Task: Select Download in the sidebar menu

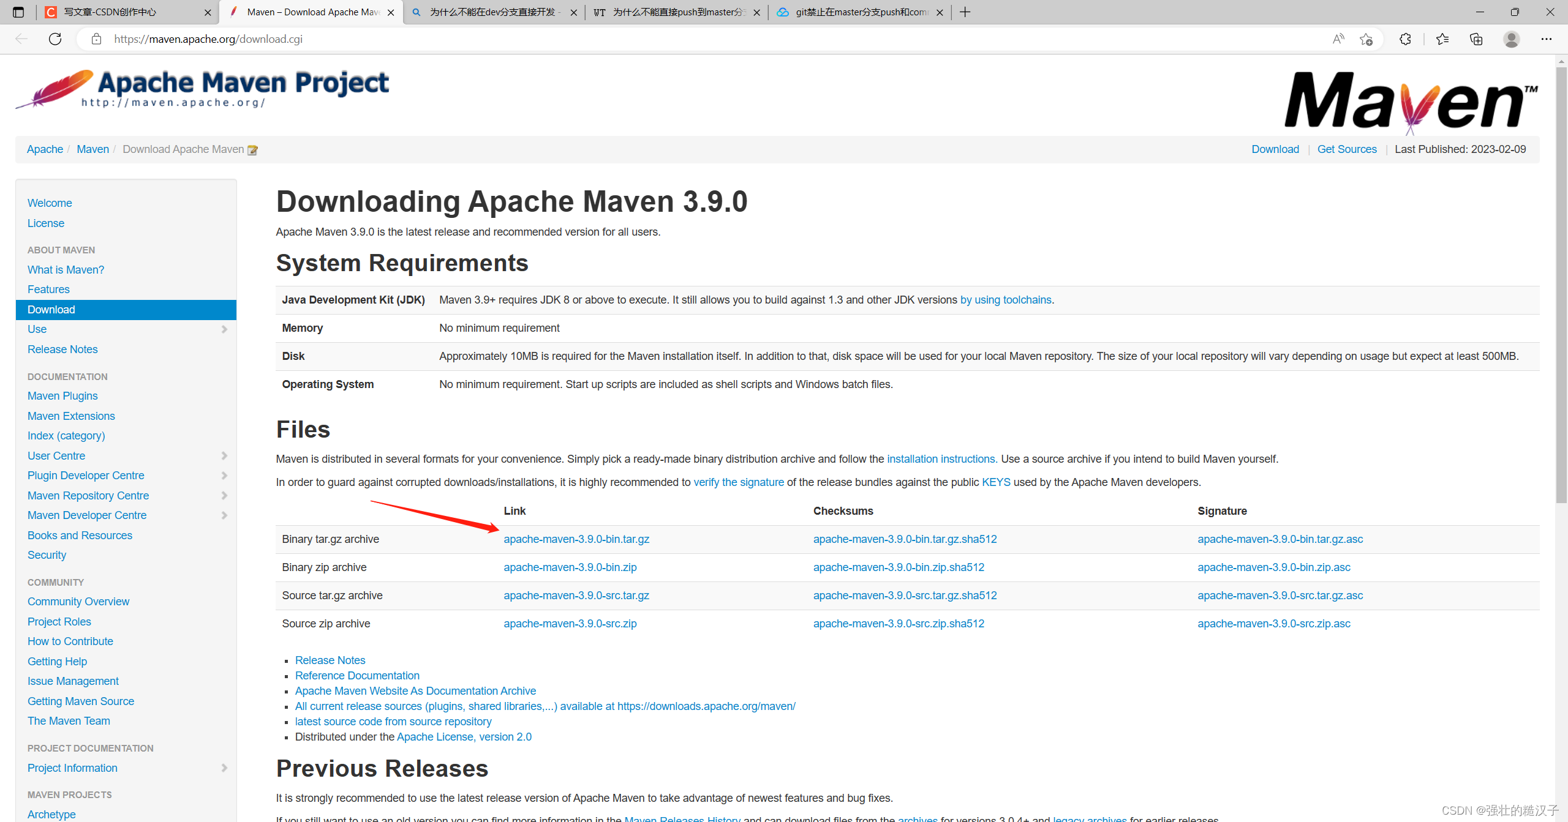Action: click(51, 310)
